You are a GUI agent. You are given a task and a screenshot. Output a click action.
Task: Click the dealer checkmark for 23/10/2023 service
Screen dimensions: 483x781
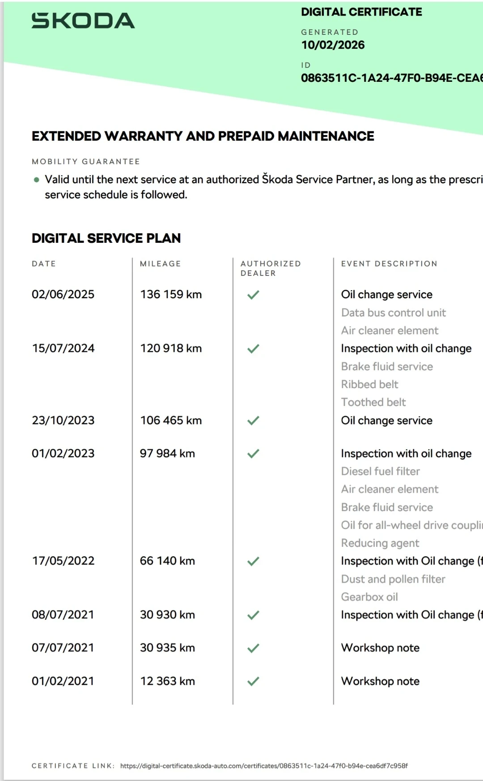253,421
